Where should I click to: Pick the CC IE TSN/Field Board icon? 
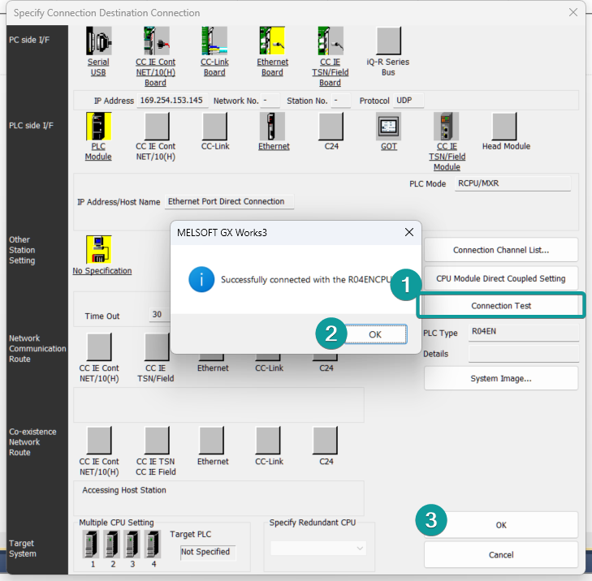coord(331,41)
